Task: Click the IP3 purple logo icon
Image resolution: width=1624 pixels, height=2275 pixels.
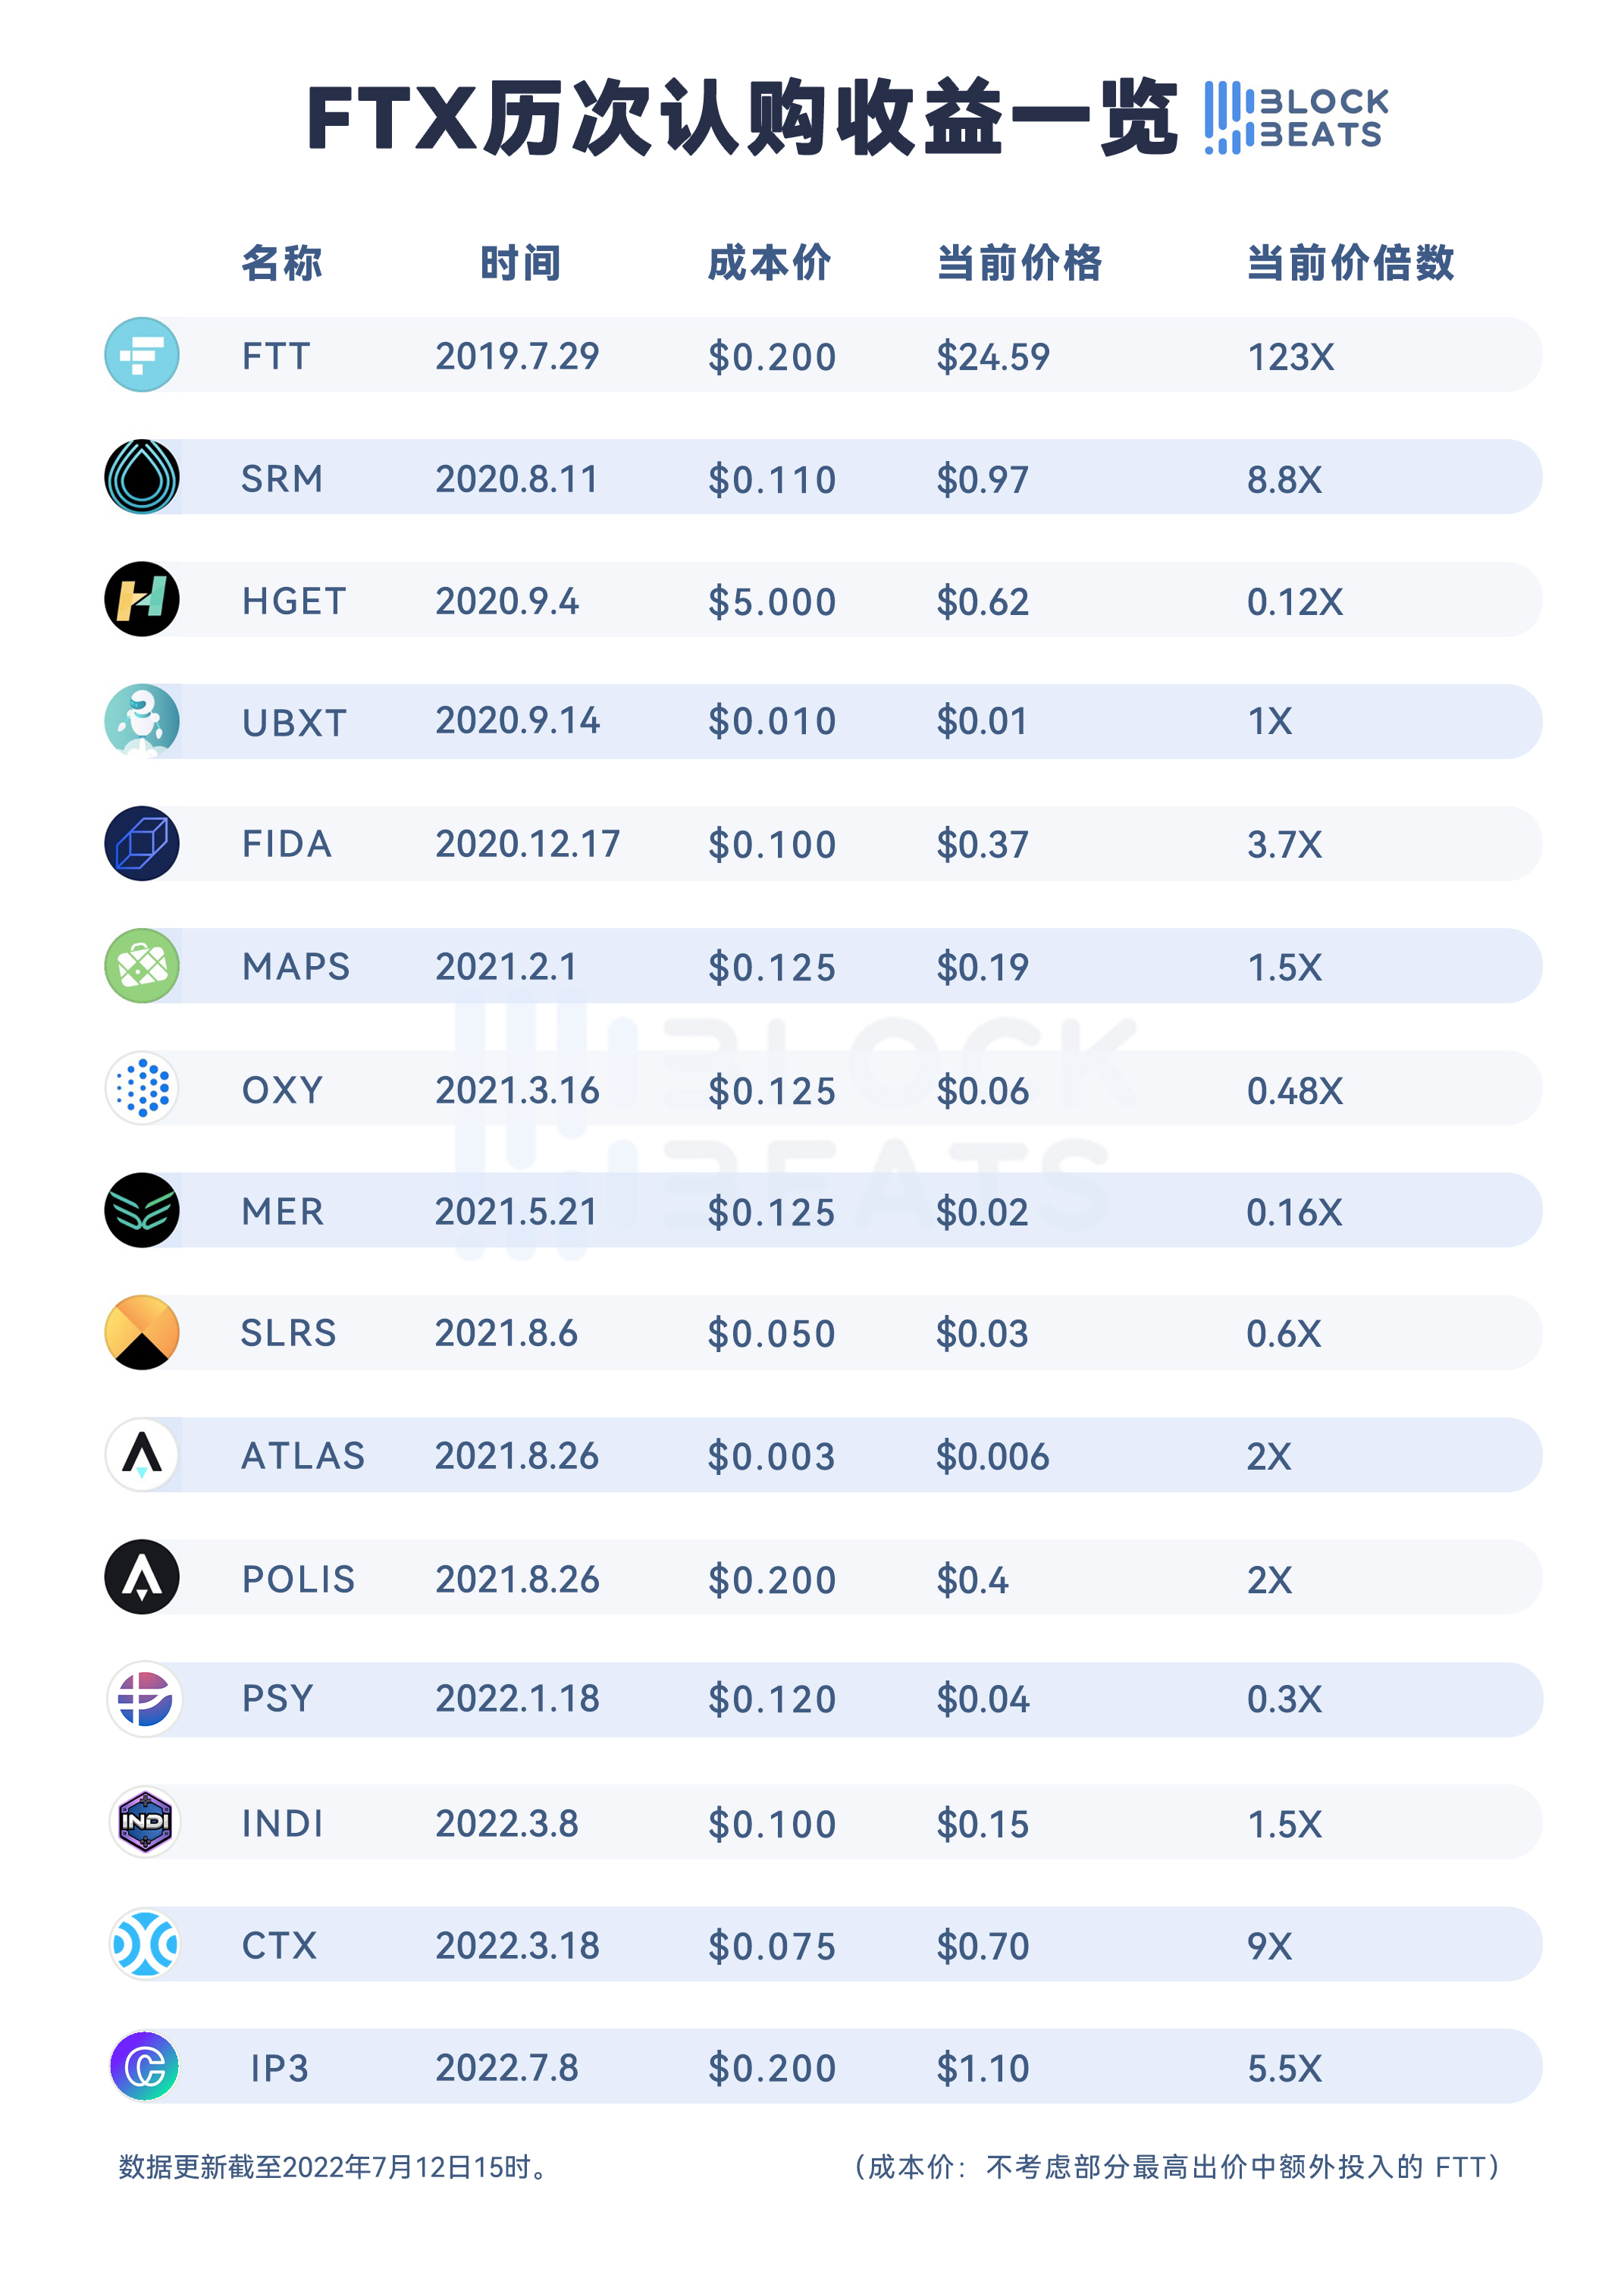Action: (145, 2066)
